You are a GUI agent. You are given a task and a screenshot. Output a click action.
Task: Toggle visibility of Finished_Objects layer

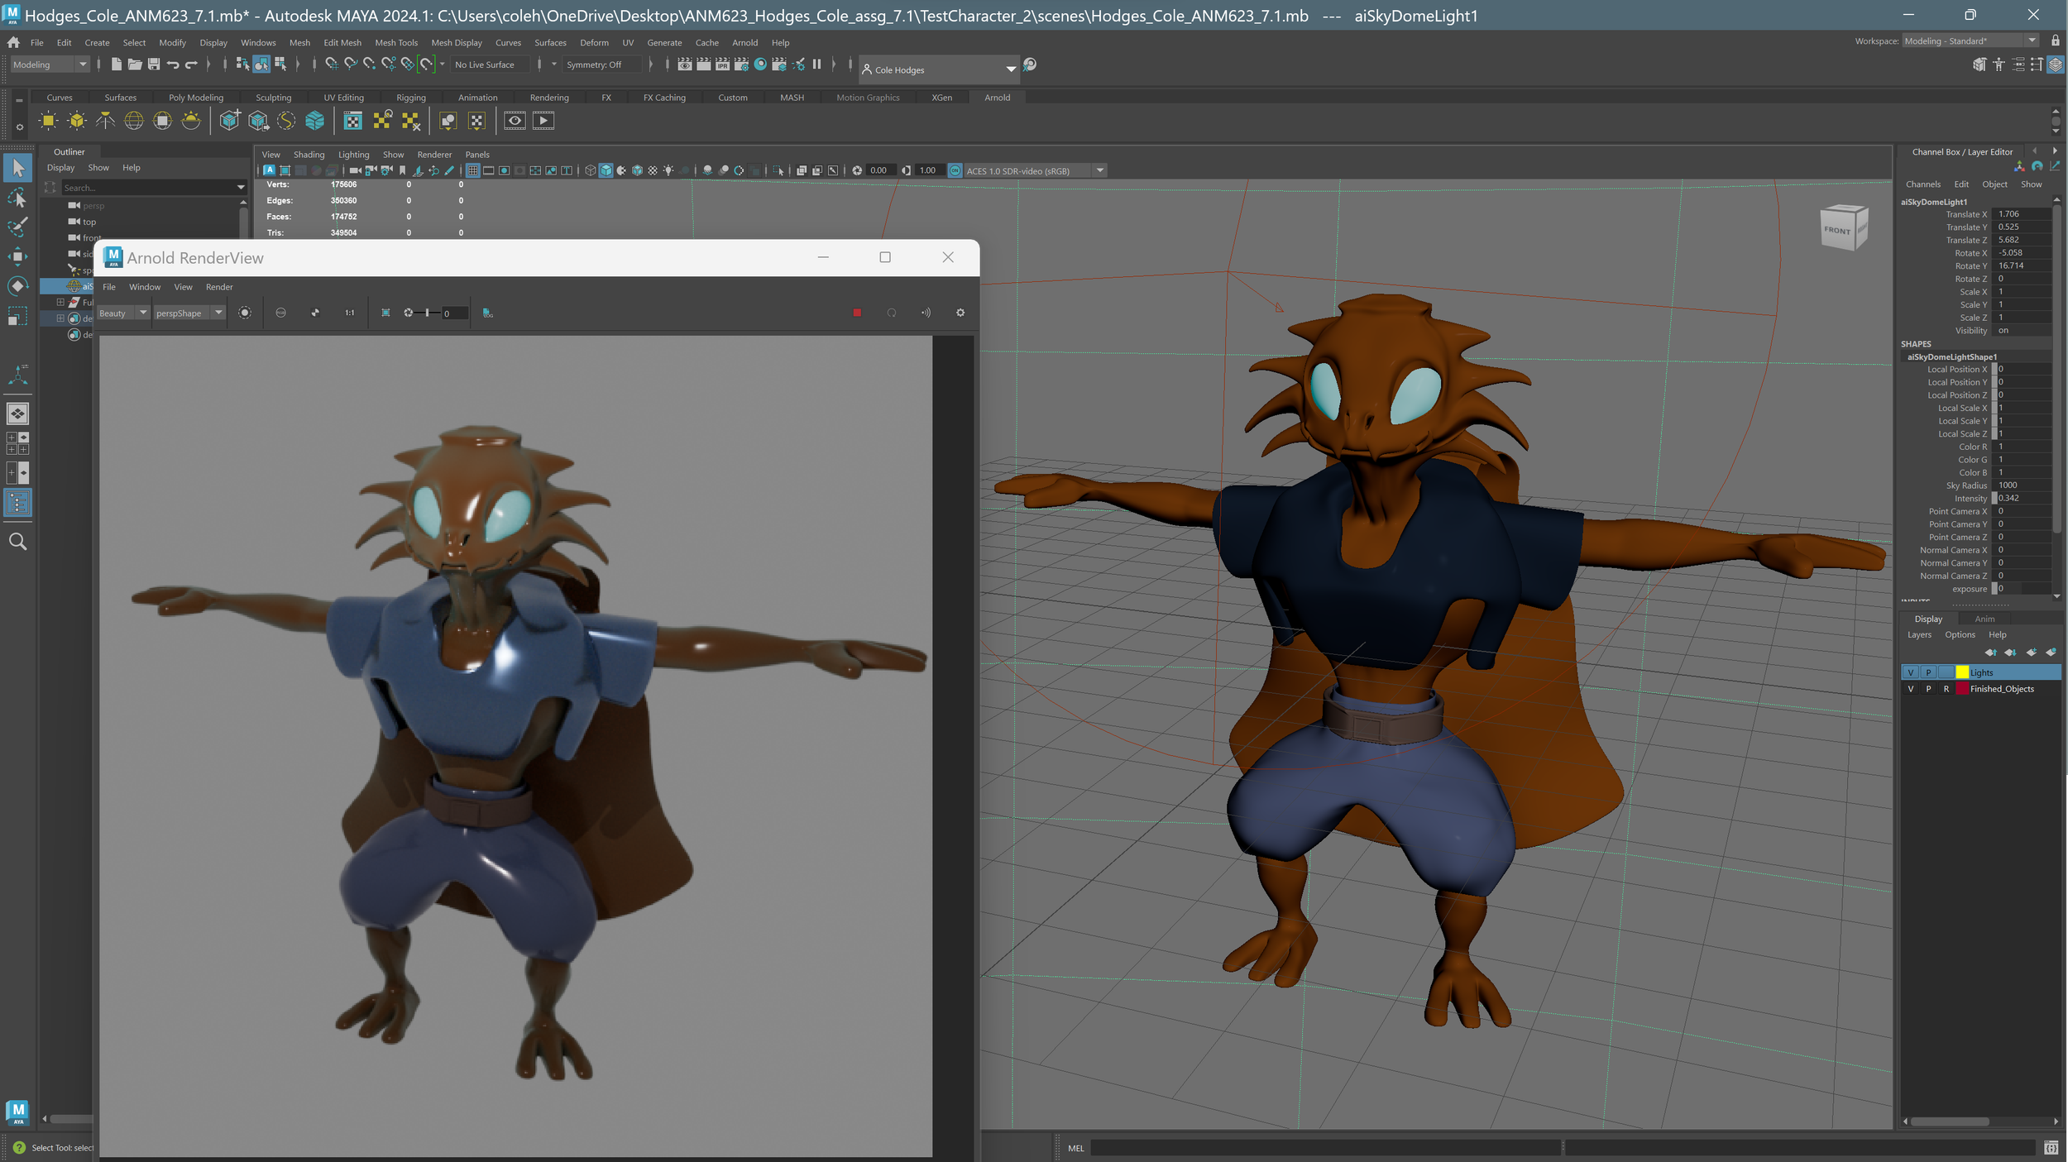click(1911, 689)
